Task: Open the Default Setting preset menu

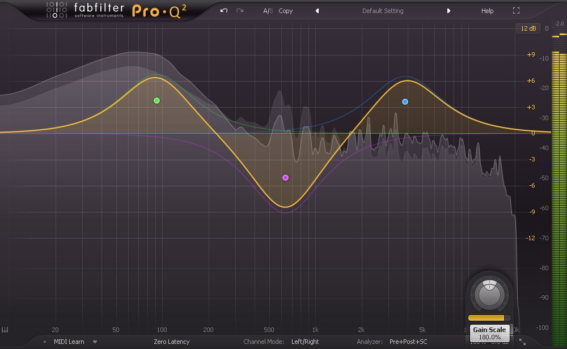Action: pyautogui.click(x=383, y=11)
